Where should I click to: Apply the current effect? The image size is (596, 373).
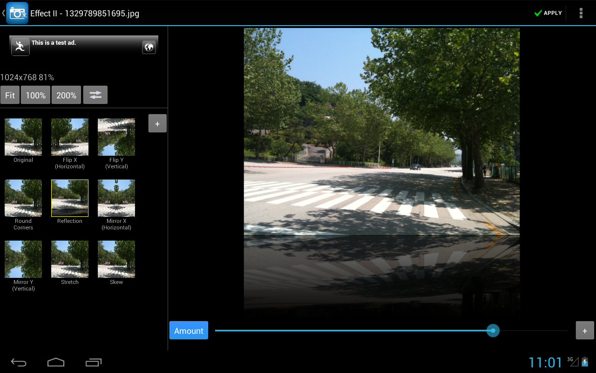(x=548, y=13)
